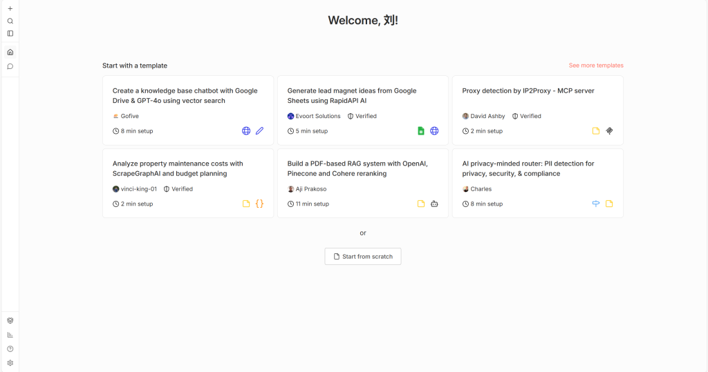The image size is (708, 372).
Task: Open the chat bubble icon in the sidebar
Action: (10, 66)
